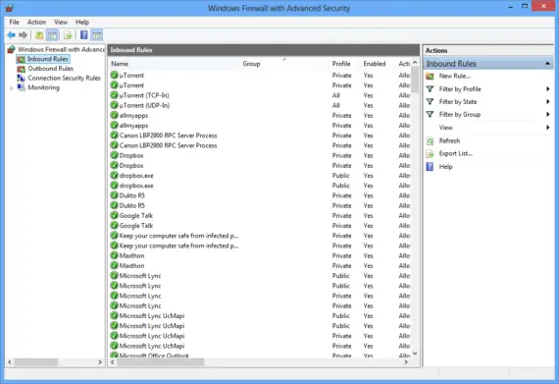
Task: Click New Rule... in Actions pane
Action: click(454, 76)
